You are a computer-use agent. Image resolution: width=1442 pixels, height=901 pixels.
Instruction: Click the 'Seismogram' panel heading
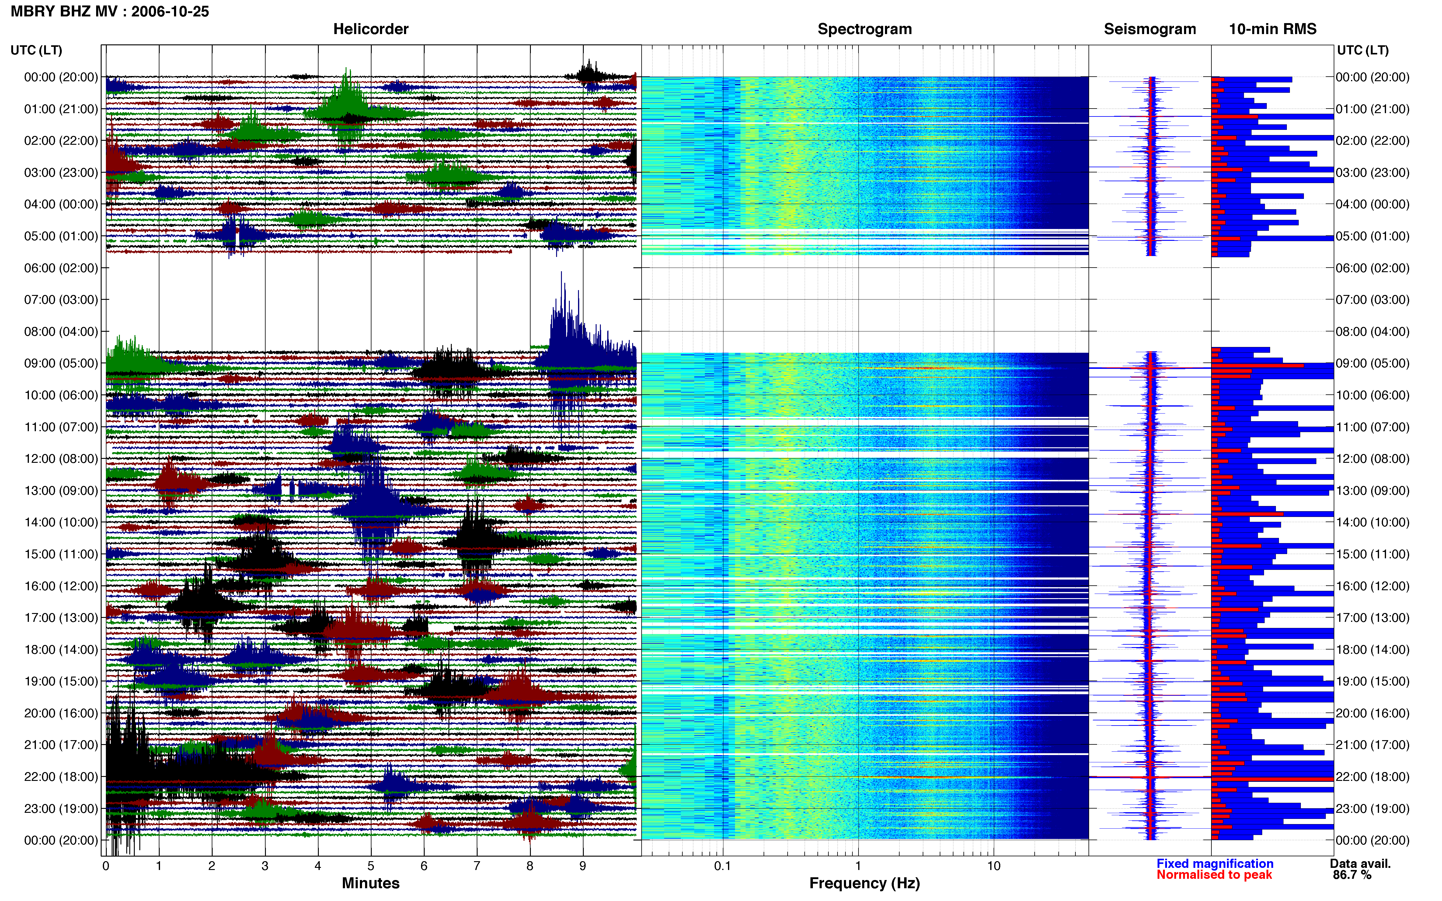[1150, 29]
